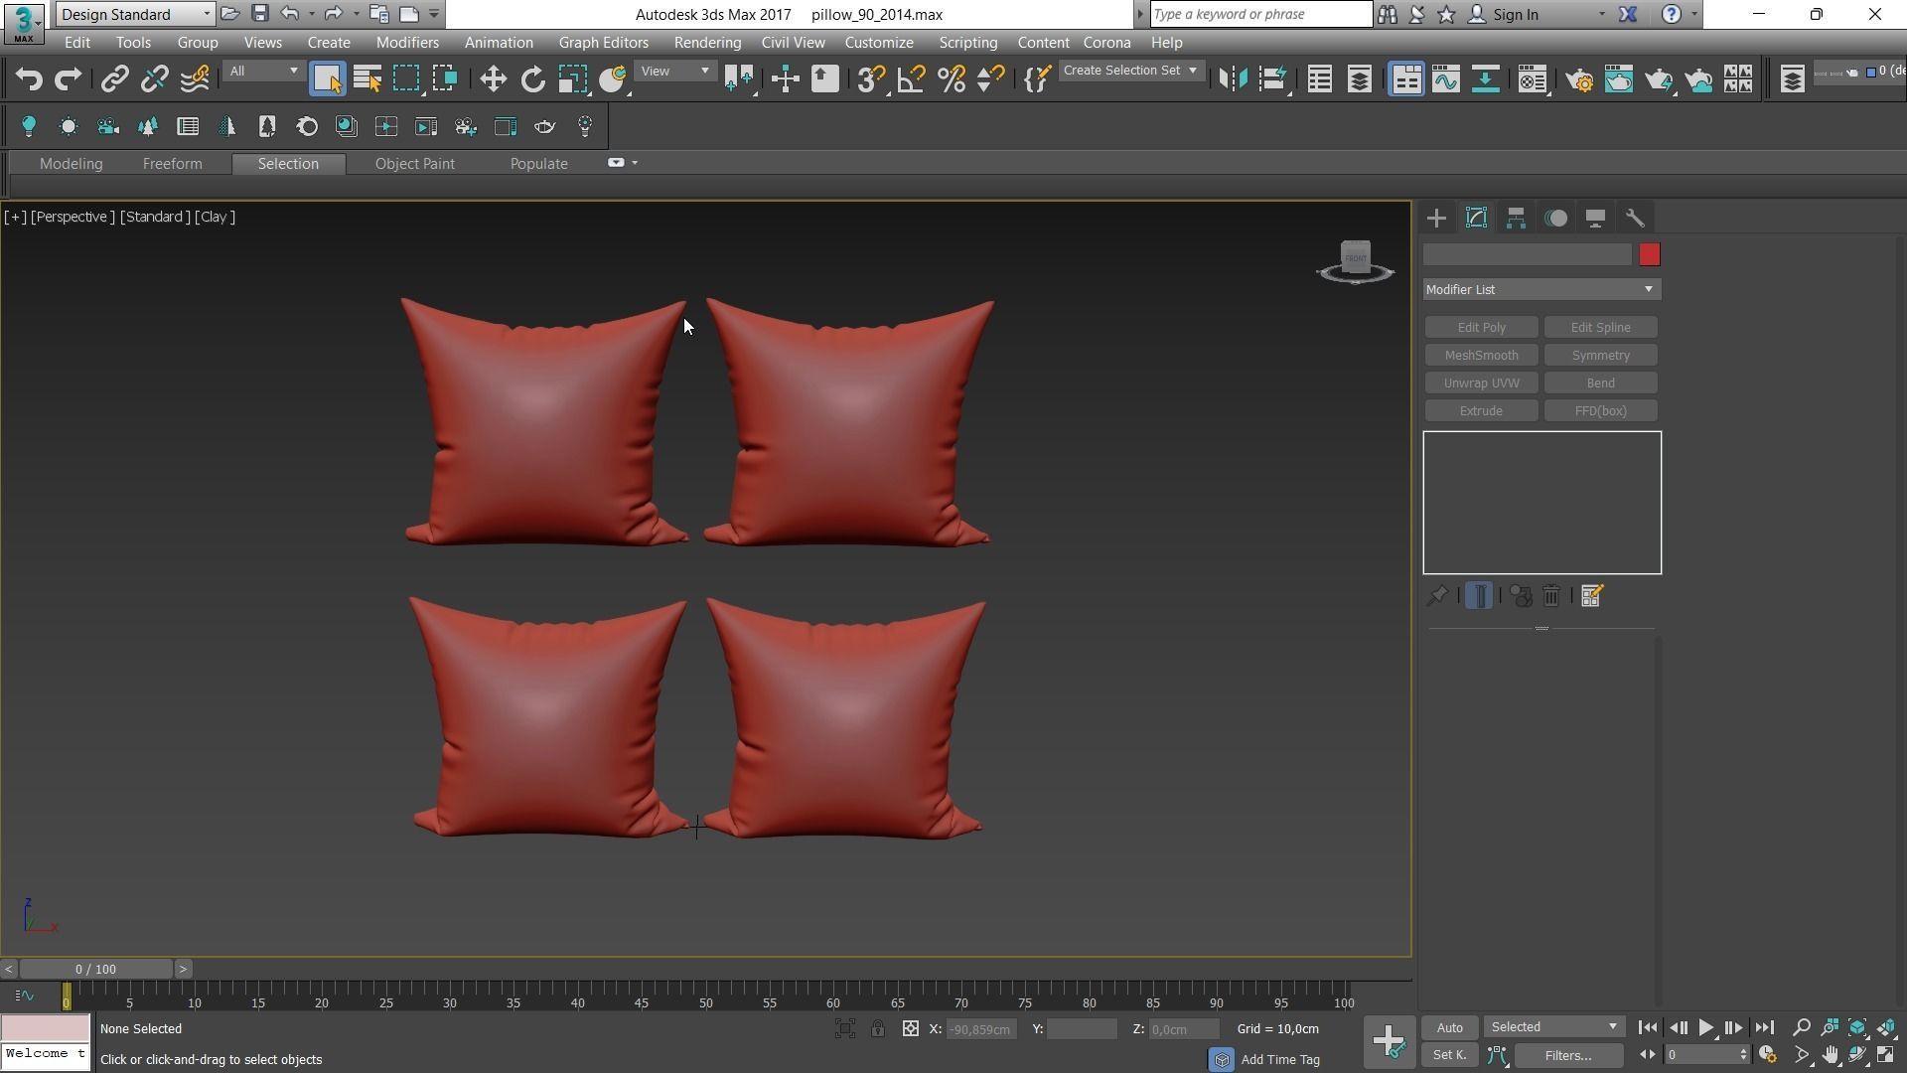
Task: Toggle Auto Key mode
Action: pos(1449,1028)
